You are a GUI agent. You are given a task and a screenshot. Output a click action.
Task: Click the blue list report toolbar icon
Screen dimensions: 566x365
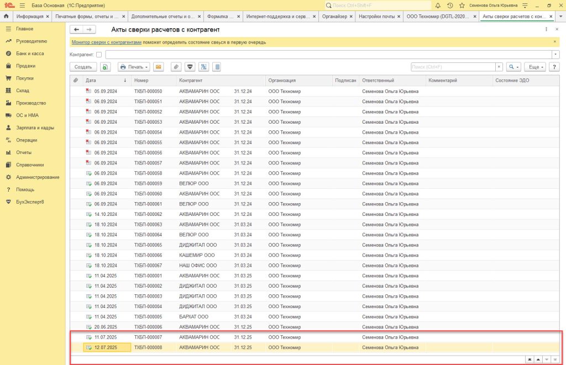(217, 67)
